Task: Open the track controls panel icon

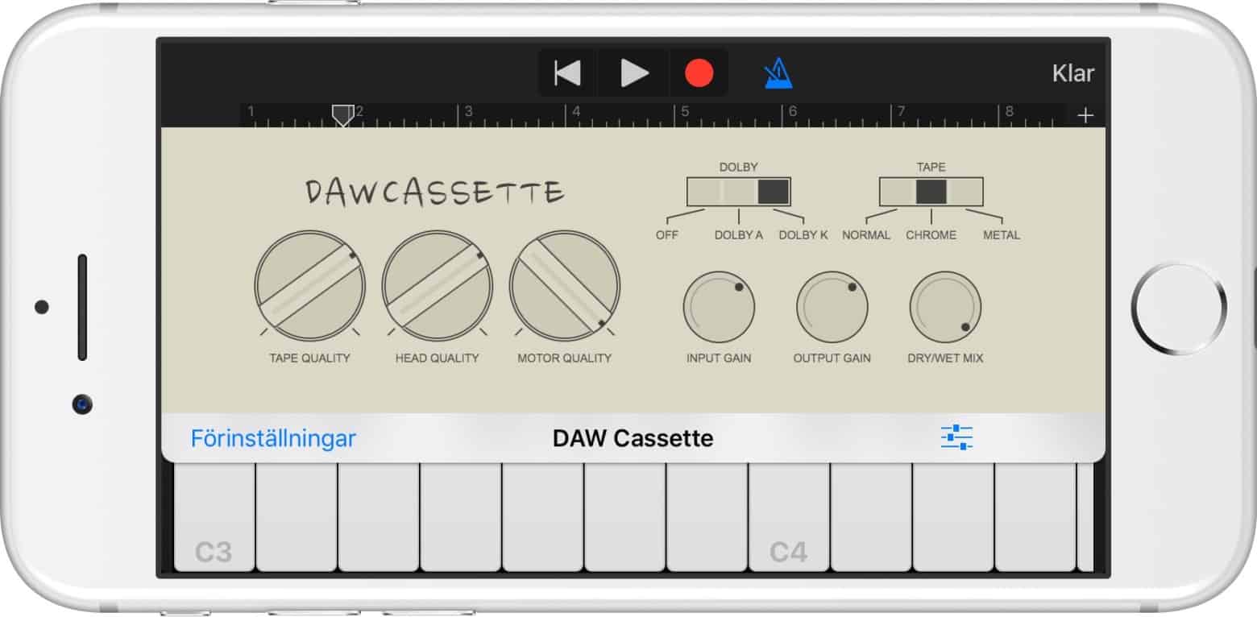Action: tap(958, 437)
